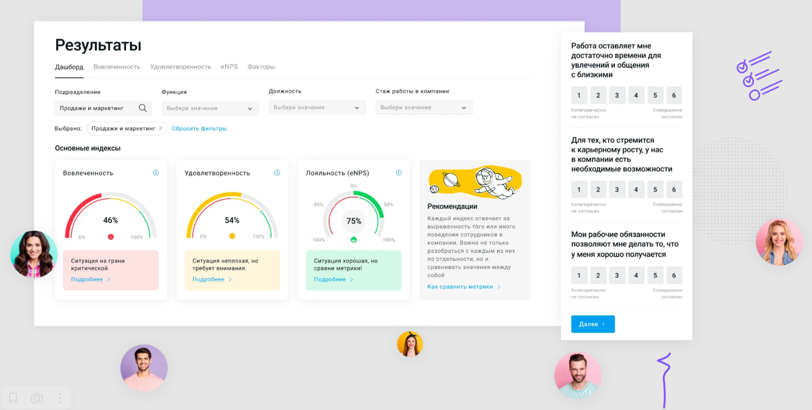
Task: Open the Функция dropdown
Action: pyautogui.click(x=210, y=108)
